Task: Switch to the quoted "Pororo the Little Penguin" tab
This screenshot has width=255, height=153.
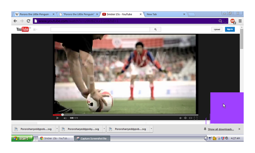Action: click(78, 14)
